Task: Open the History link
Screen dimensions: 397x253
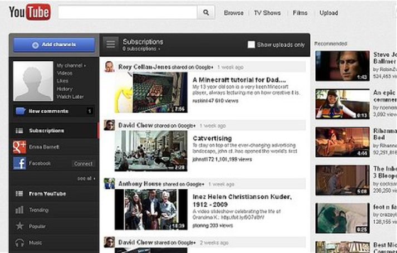Action: (x=64, y=89)
